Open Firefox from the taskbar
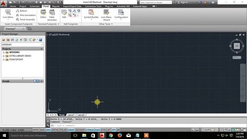Screen dimensions: 247x139 click(x=120, y=136)
